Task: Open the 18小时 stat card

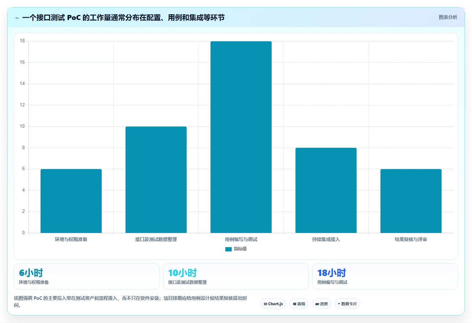Action: 385,276
